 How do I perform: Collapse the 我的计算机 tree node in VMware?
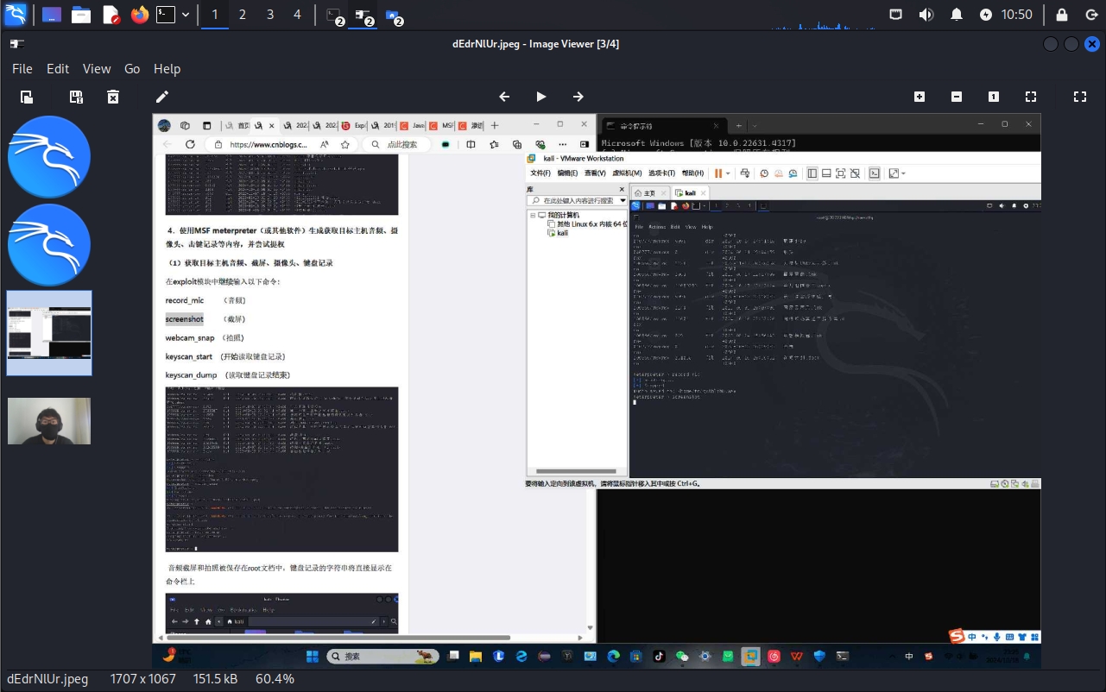[x=534, y=215]
